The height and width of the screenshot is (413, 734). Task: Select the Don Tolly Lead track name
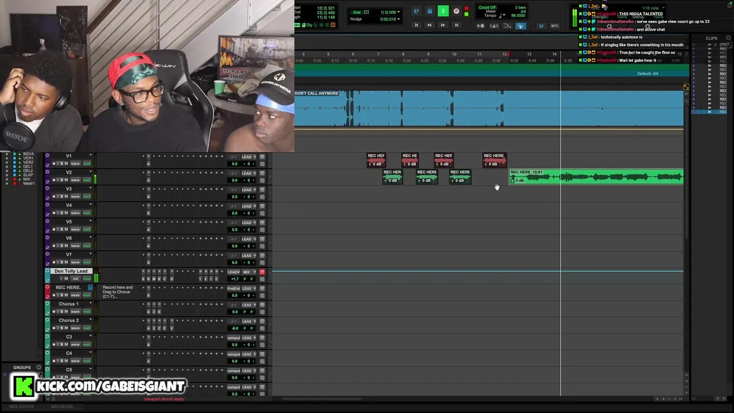71,271
